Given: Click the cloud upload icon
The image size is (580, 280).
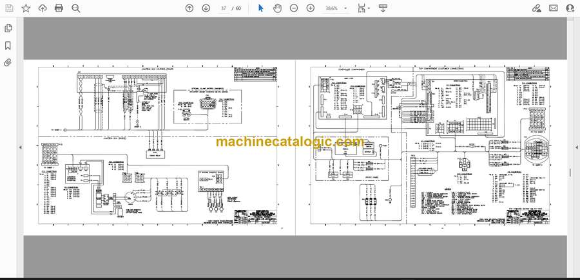Looking at the screenshot, I should [43, 8].
